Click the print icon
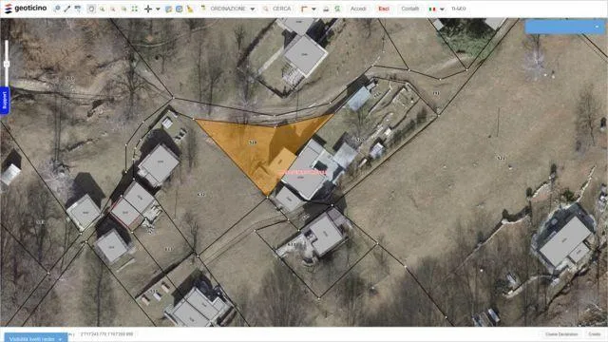 click(x=326, y=9)
